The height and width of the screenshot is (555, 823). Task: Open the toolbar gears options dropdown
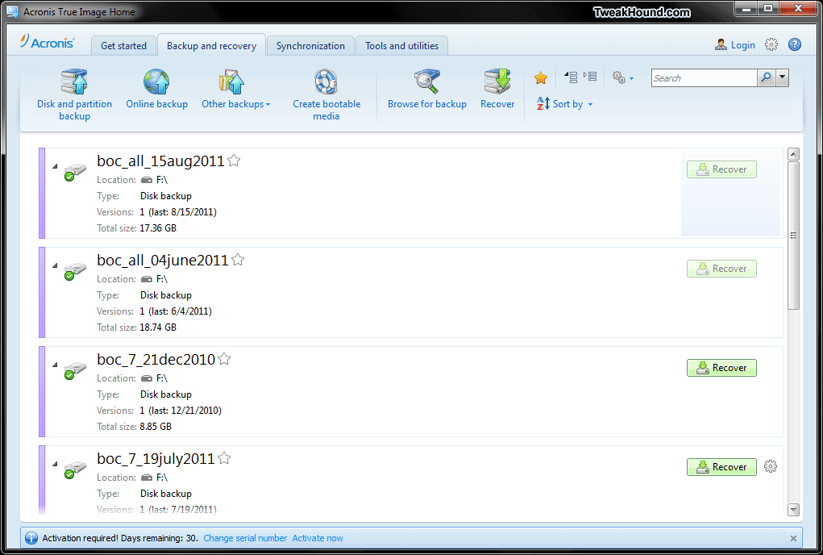pyautogui.click(x=622, y=78)
